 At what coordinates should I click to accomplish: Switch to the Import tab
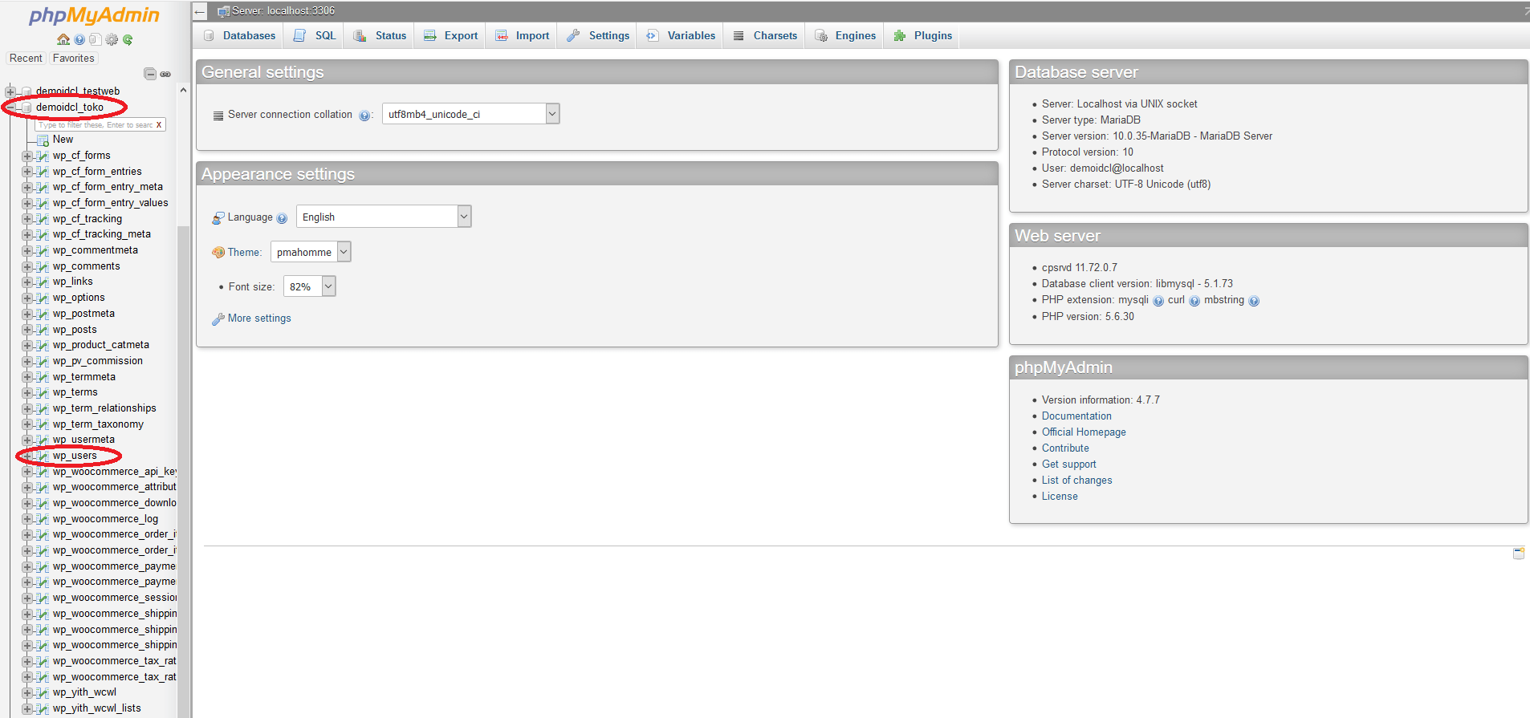click(523, 35)
